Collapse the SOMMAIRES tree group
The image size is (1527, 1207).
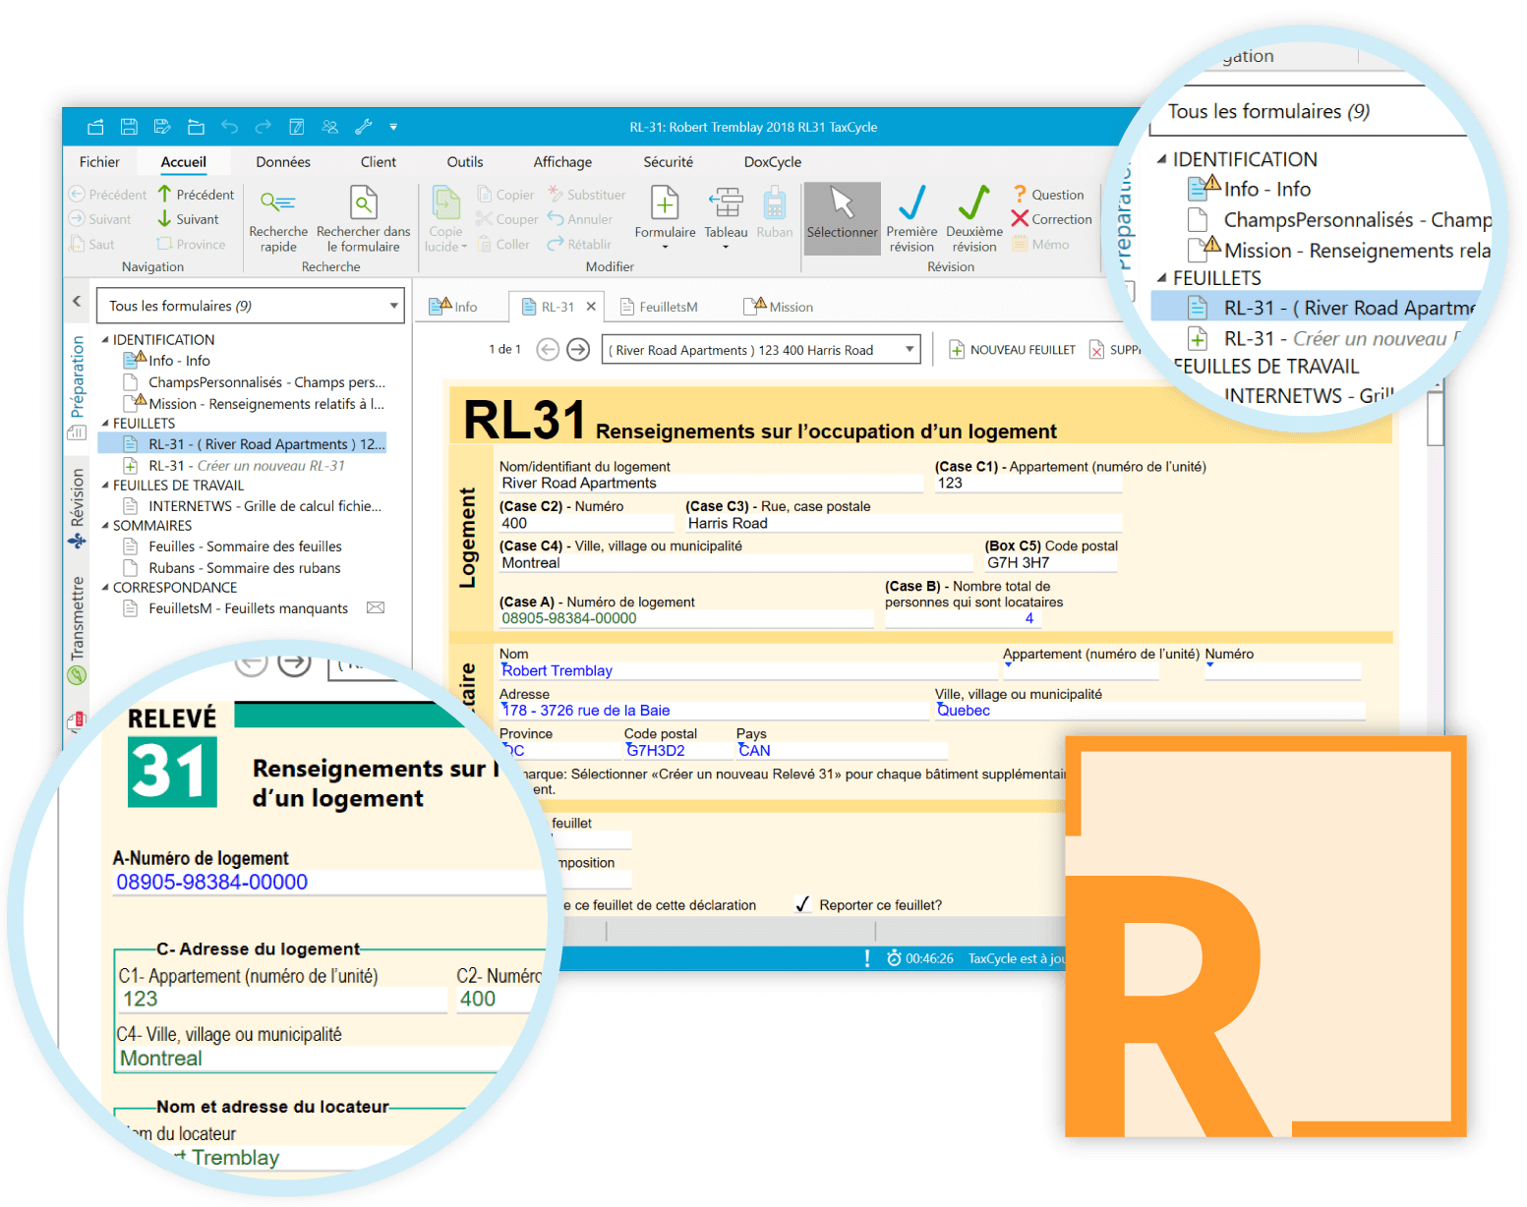pyautogui.click(x=105, y=526)
